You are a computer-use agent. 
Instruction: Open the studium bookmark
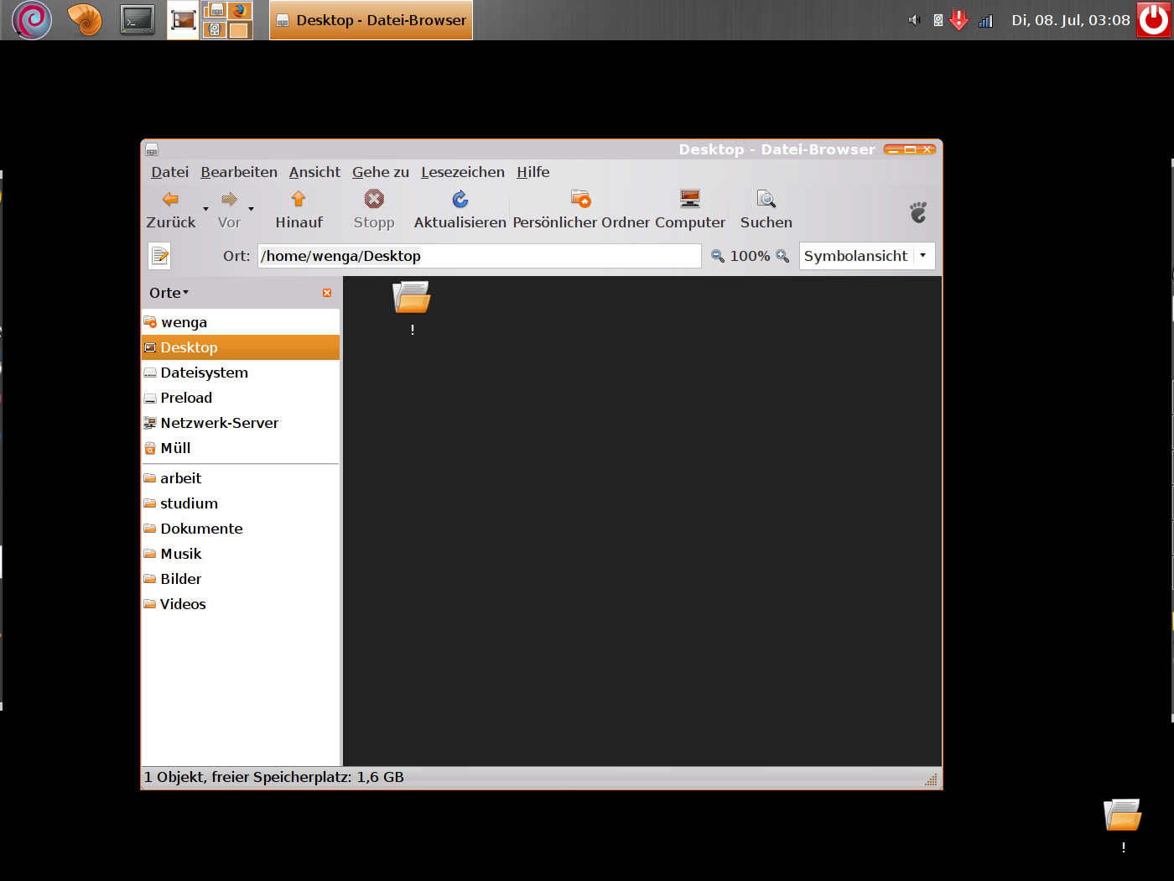point(241,503)
